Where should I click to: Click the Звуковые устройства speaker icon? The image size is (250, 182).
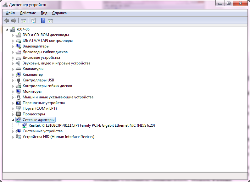pyautogui.click(x=18, y=63)
